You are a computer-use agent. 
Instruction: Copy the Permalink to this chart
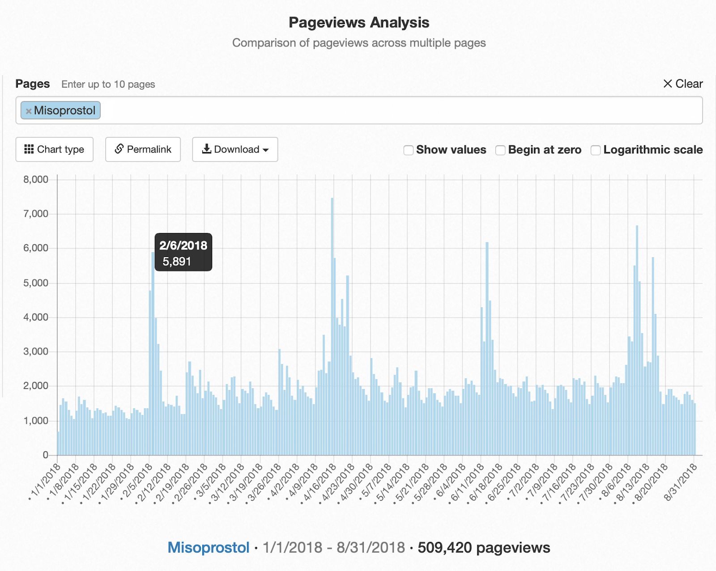[x=143, y=149]
